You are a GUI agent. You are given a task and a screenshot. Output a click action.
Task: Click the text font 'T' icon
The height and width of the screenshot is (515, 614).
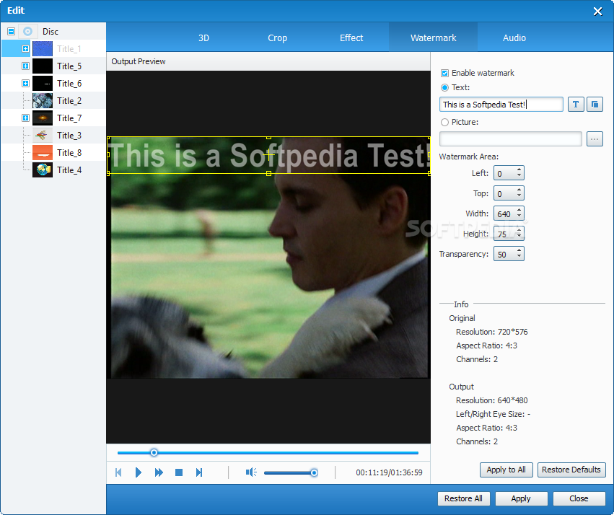(x=576, y=105)
